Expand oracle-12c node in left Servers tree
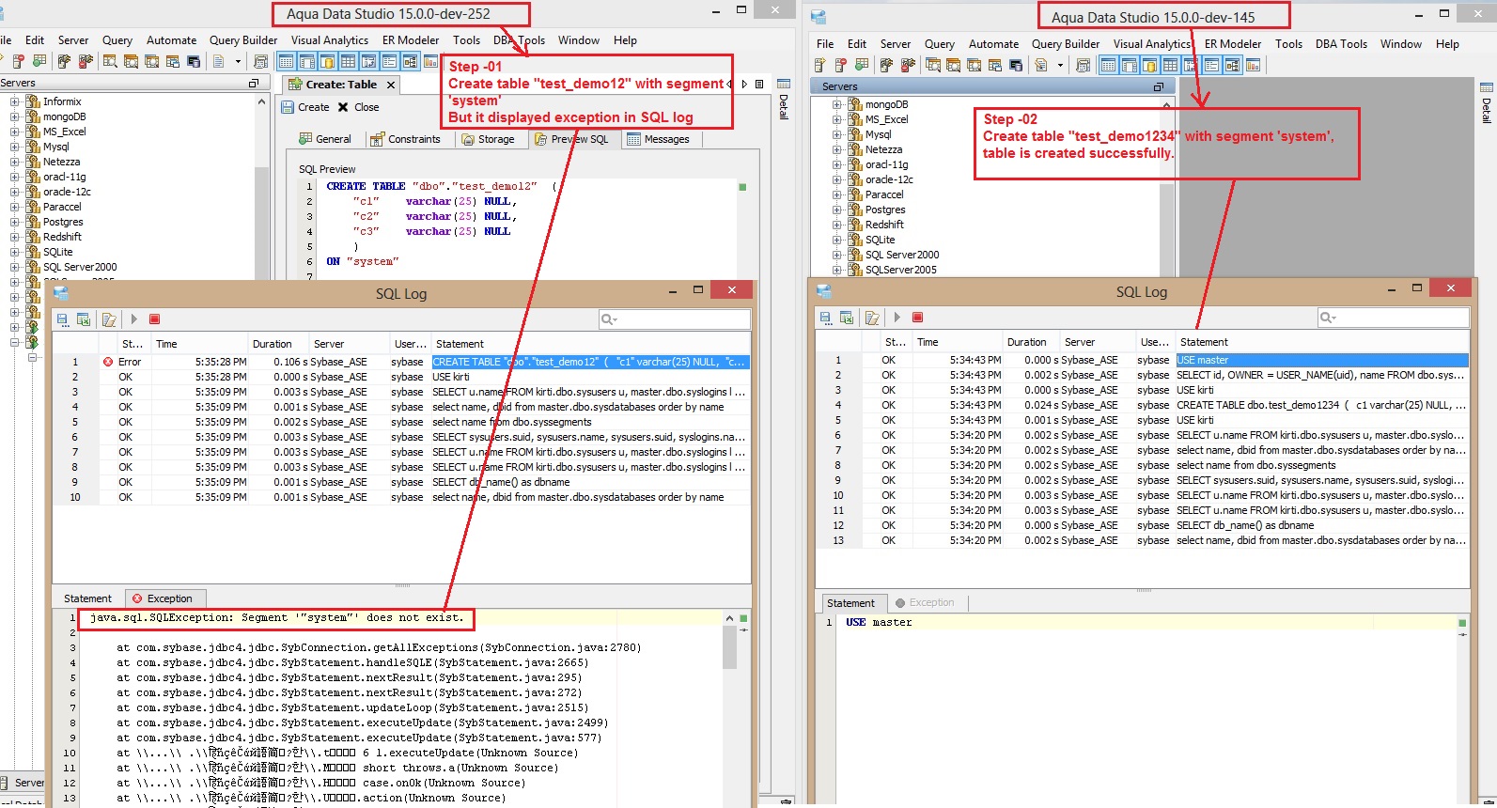The width and height of the screenshot is (1497, 808). click(x=14, y=192)
